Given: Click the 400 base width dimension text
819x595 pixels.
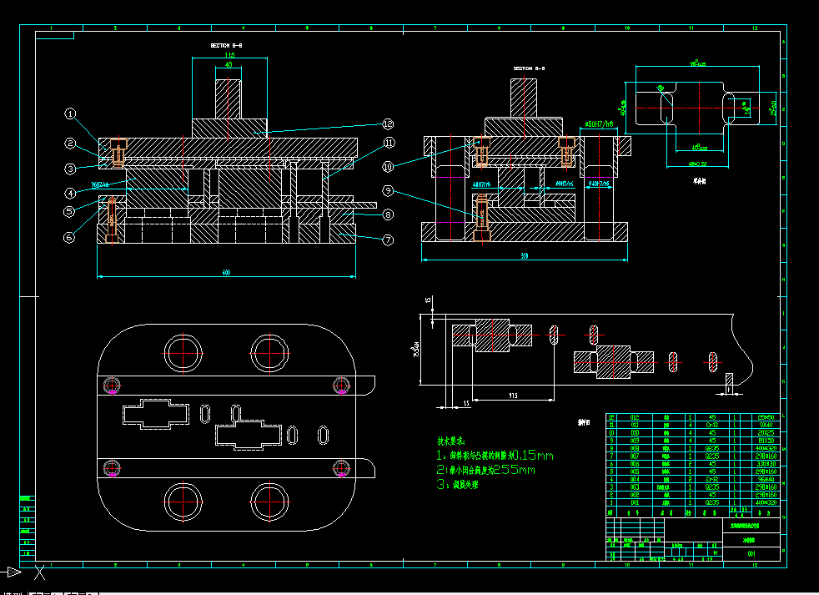Looking at the screenshot, I should (226, 272).
